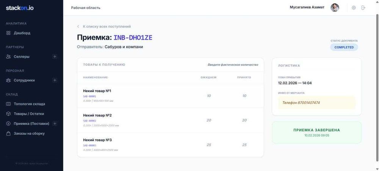Open Товары / Остатки in the sidebar

click(29, 114)
